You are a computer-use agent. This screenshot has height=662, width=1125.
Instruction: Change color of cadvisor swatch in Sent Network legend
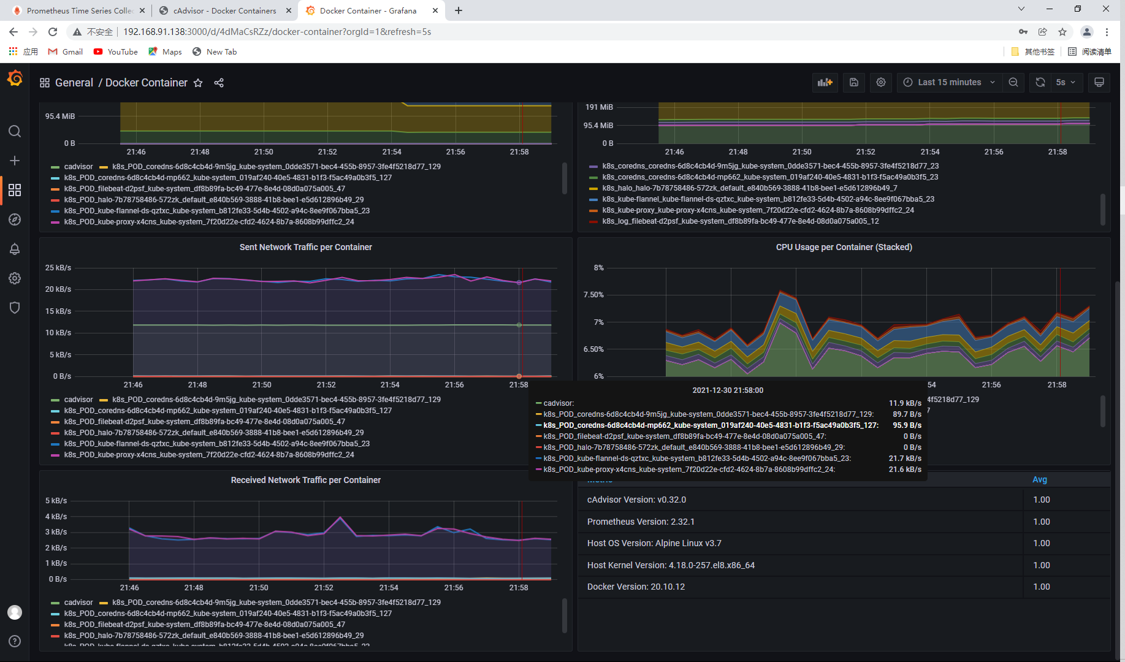55,400
